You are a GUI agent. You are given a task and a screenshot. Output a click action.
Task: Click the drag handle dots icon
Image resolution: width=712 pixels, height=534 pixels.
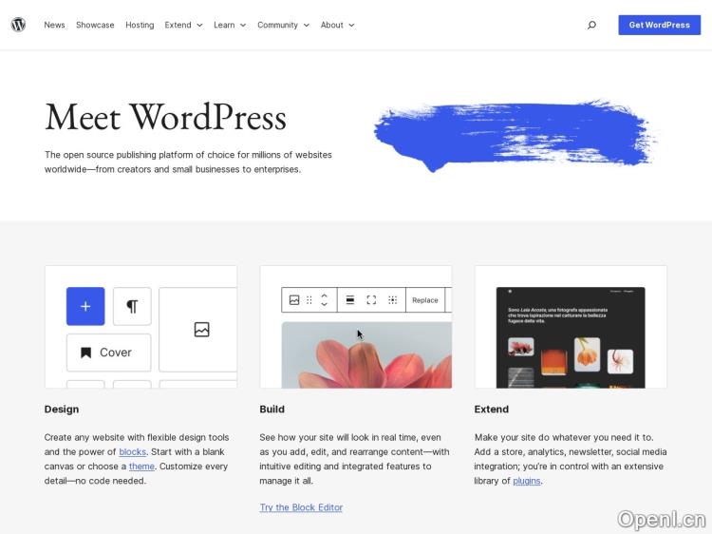309,300
